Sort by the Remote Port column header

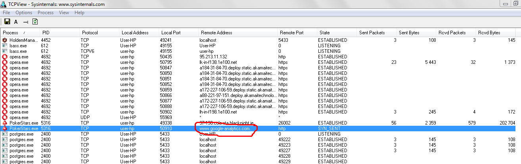(297, 33)
